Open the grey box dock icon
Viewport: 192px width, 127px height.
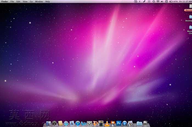(x=89, y=123)
